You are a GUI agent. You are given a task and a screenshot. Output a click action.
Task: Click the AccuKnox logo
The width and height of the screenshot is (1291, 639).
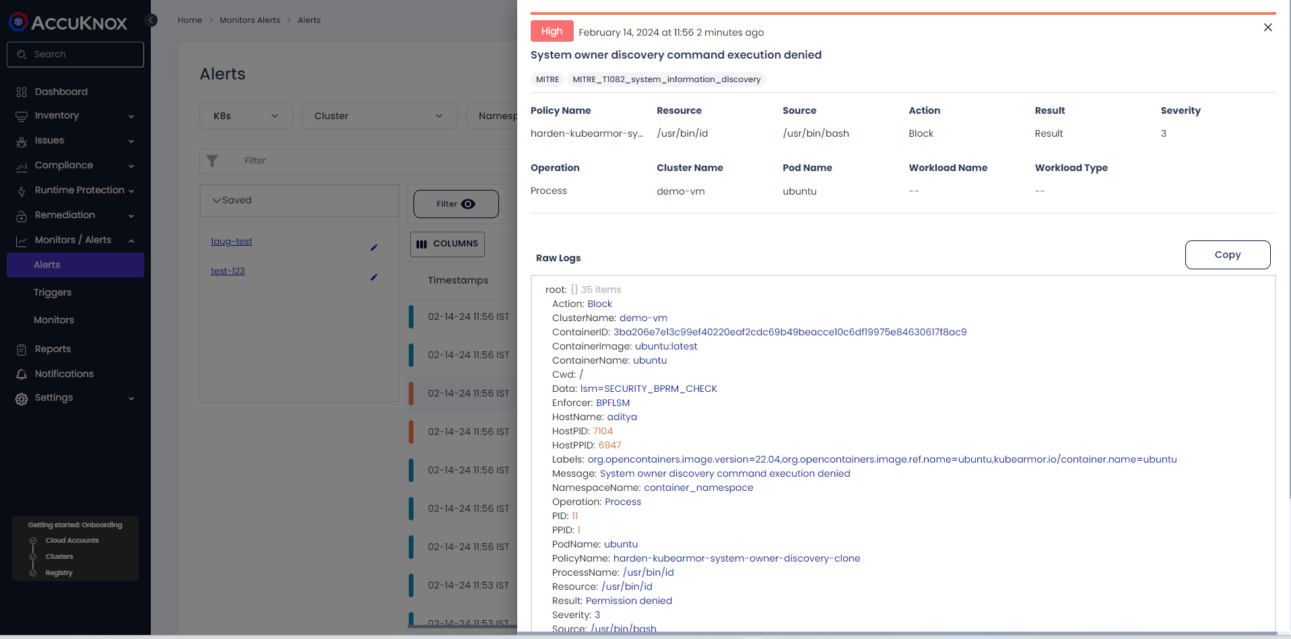pos(67,22)
